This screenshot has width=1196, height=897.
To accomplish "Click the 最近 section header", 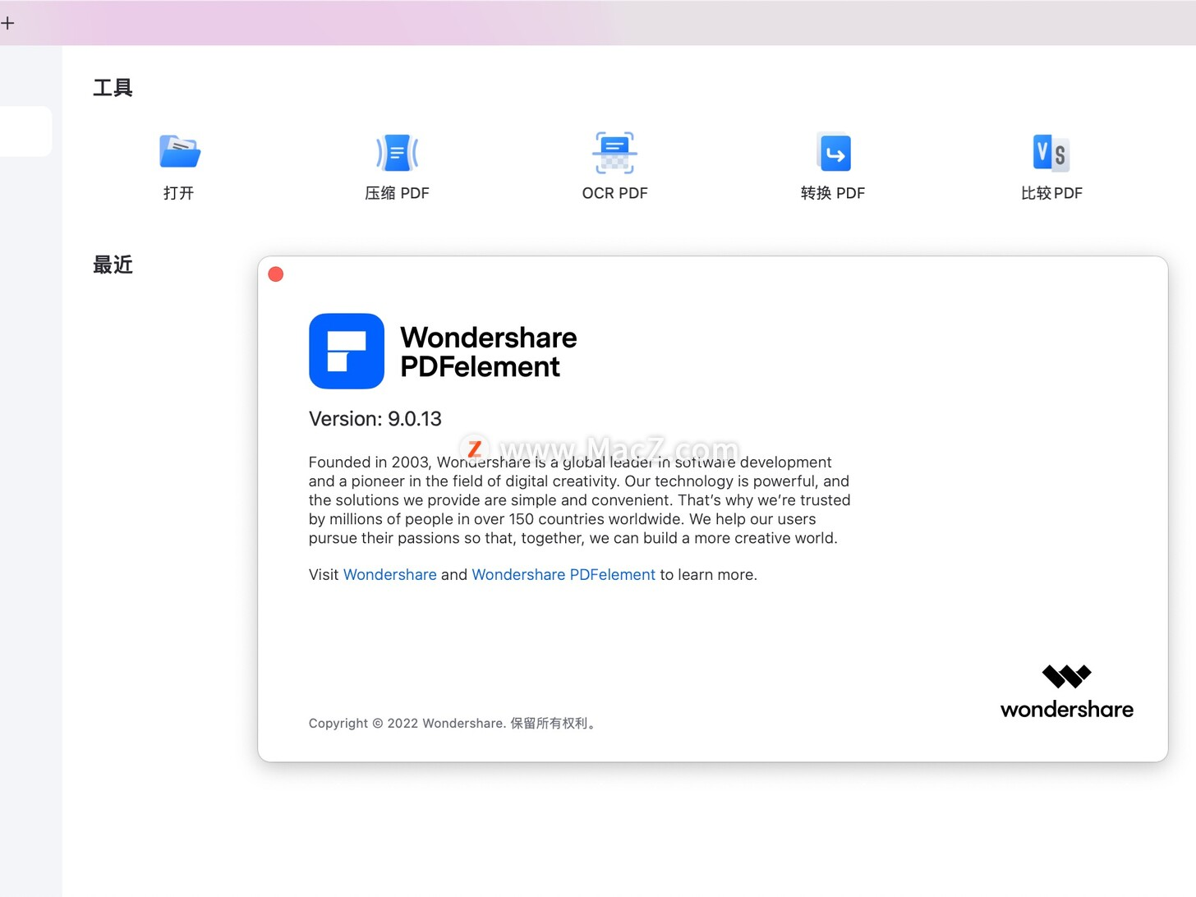I will (113, 264).
